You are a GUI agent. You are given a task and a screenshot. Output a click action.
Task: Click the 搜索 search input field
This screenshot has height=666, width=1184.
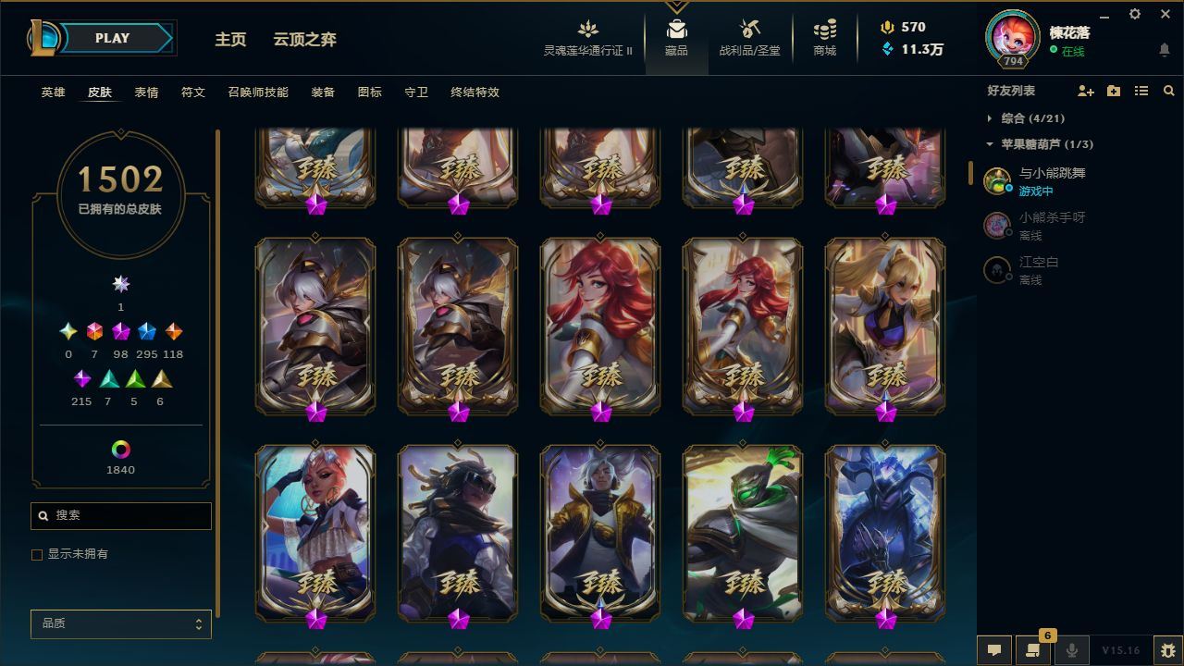click(121, 515)
